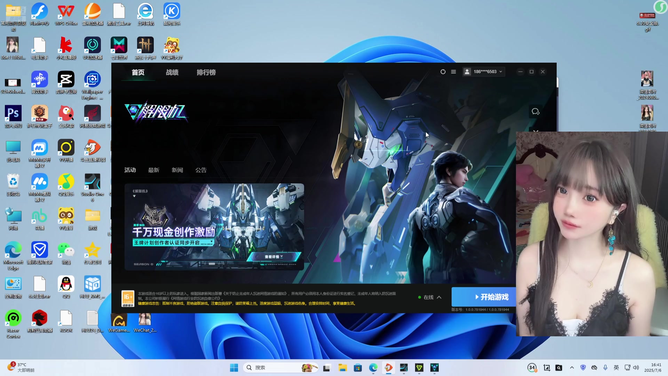
Task: Open QQ penguin desktop icon
Action: pyautogui.click(x=66, y=288)
